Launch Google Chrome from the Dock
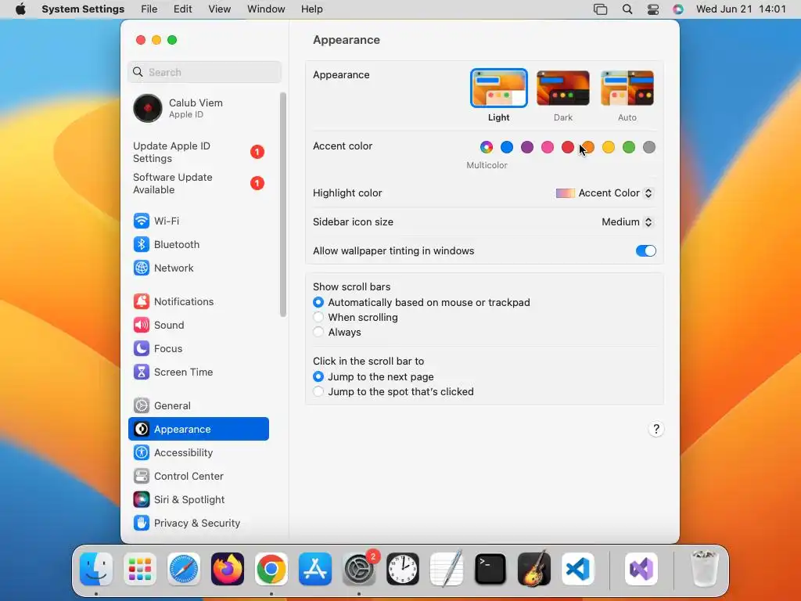Viewport: 801px width, 601px height. [x=271, y=569]
